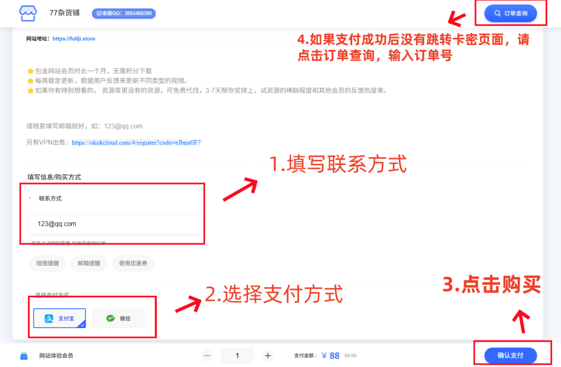Decrease quantity with the minus button

tap(207, 355)
